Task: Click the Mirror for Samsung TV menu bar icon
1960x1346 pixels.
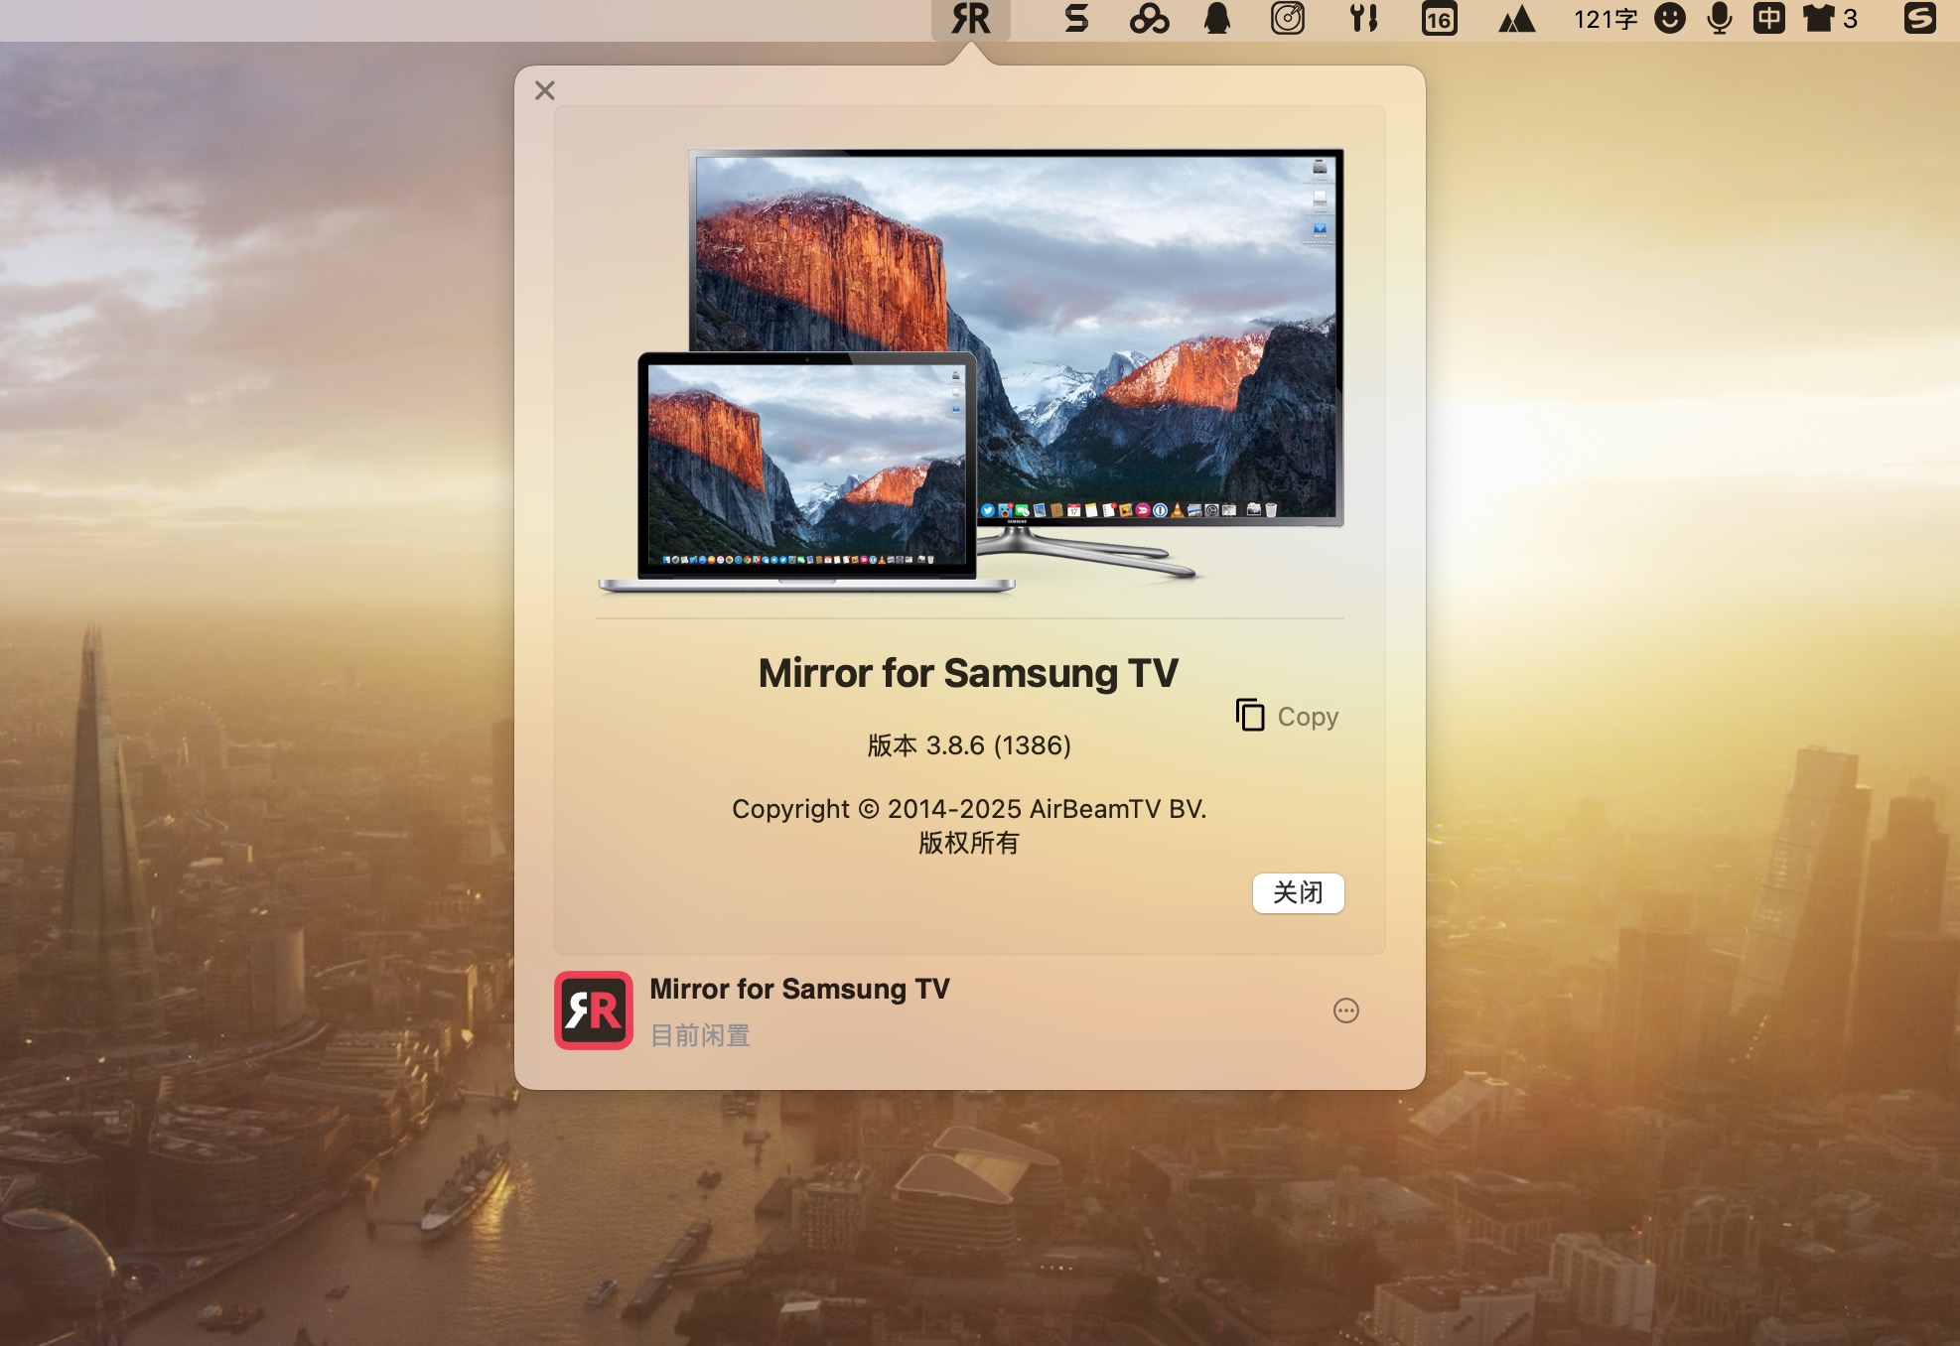Action: [x=970, y=19]
